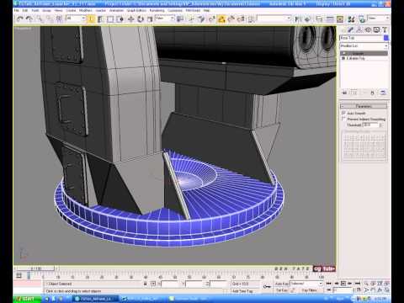Toggle the Auto Smooth checkbox
This screenshot has height=303, width=404.
[x=343, y=113]
